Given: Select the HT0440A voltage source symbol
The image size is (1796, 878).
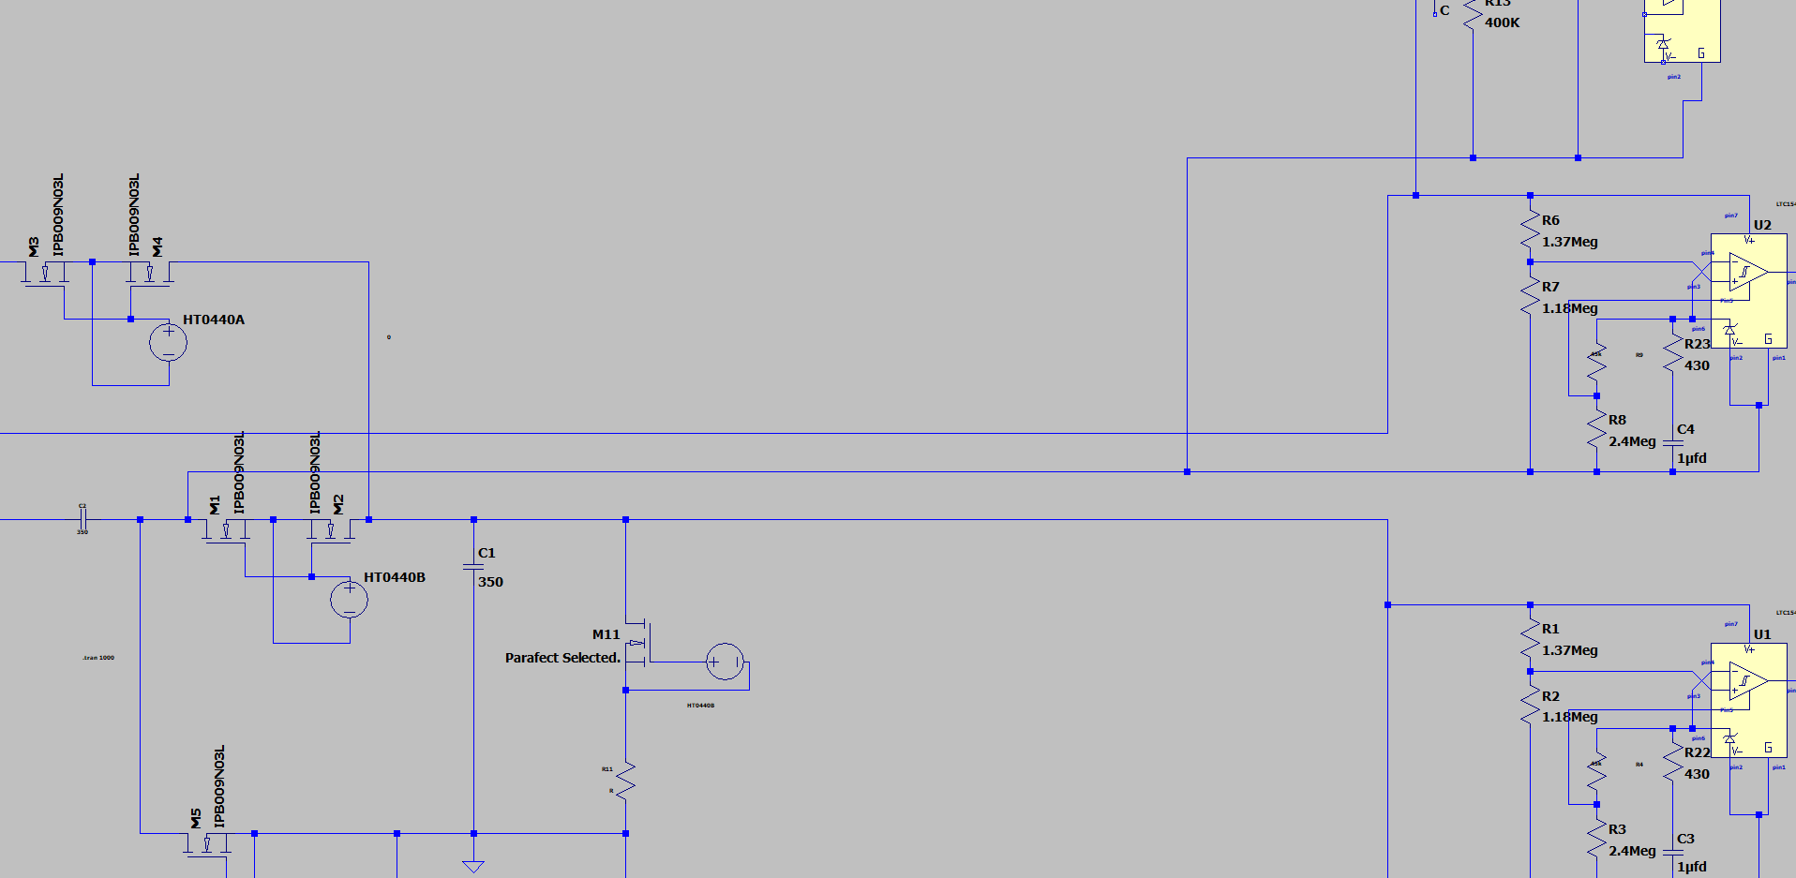Looking at the screenshot, I should [x=169, y=343].
